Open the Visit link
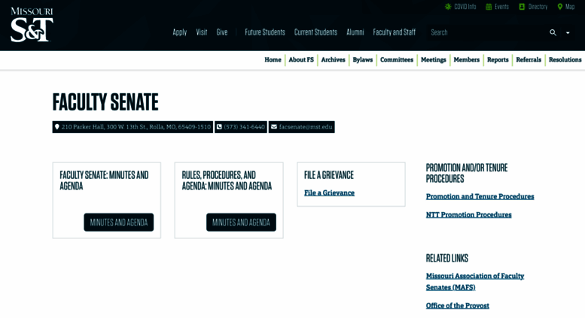Screen dimensions: 585x318 [x=202, y=32]
